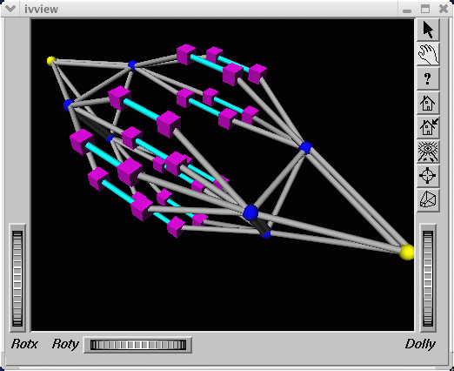Click the Roty horizontal thumbwheel
This screenshot has height=371, width=454.
[x=137, y=345]
